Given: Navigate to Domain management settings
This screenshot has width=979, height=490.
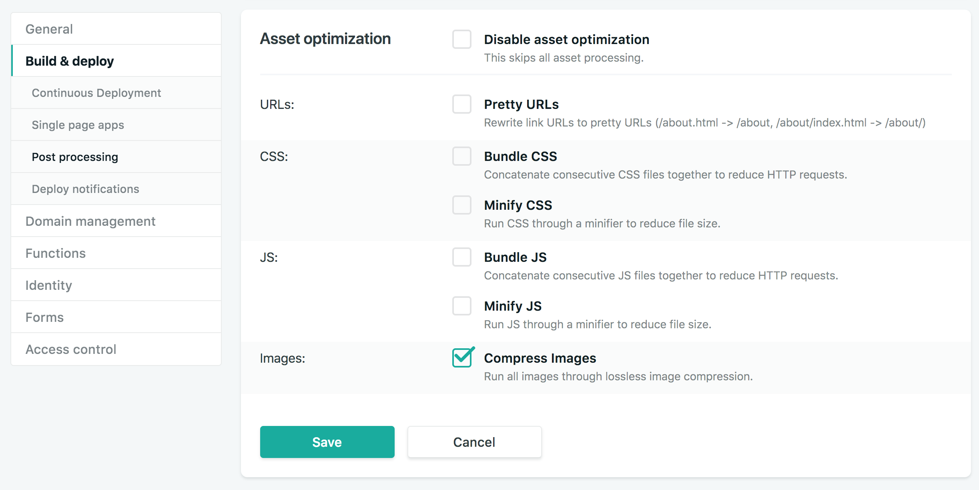Looking at the screenshot, I should point(90,221).
